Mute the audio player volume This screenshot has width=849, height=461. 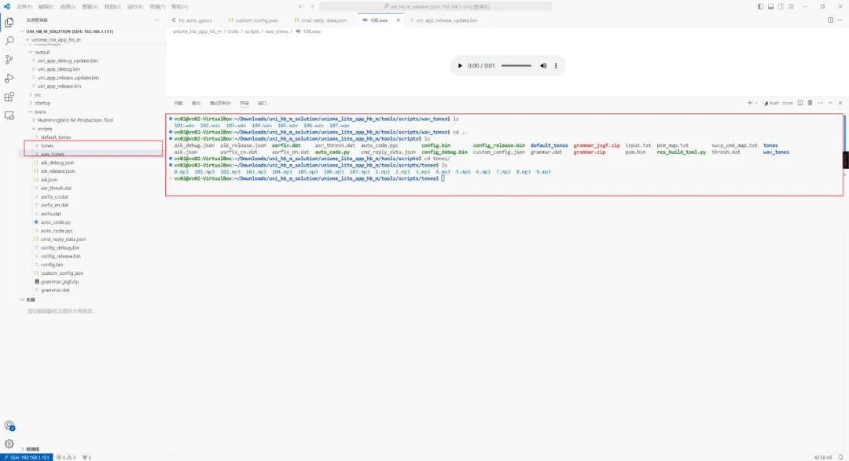pyautogui.click(x=543, y=65)
